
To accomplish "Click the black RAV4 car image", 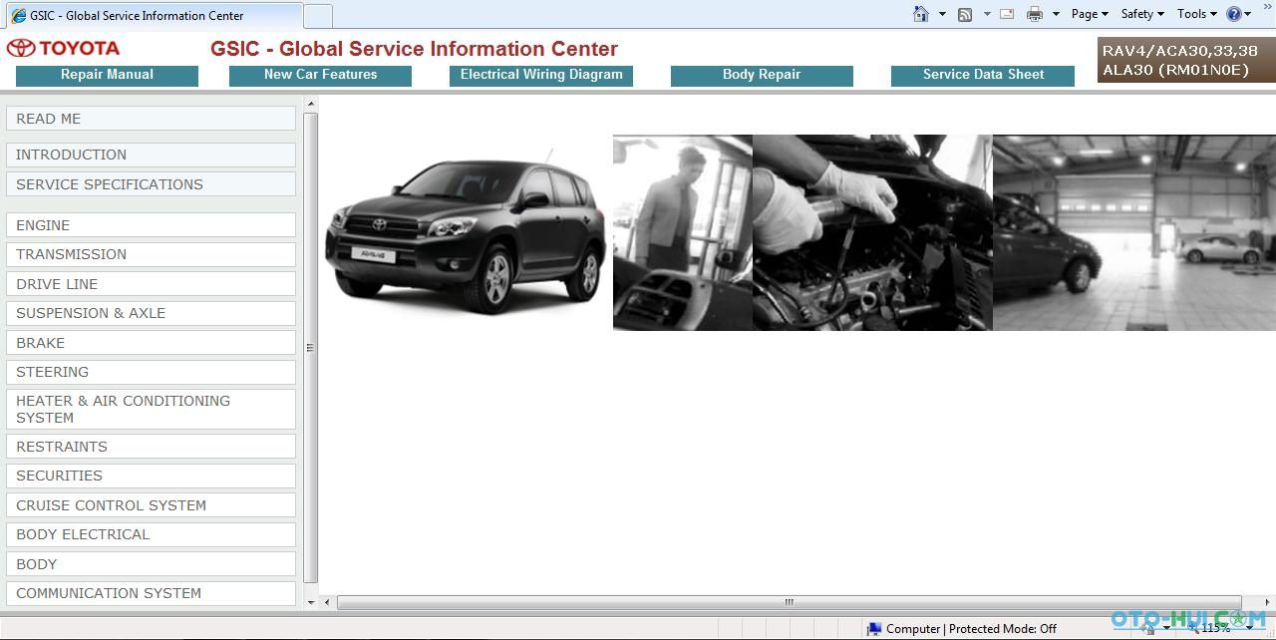I will [x=466, y=231].
